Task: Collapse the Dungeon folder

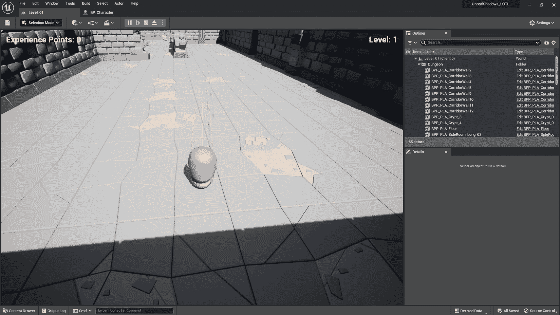Action: pos(419,64)
